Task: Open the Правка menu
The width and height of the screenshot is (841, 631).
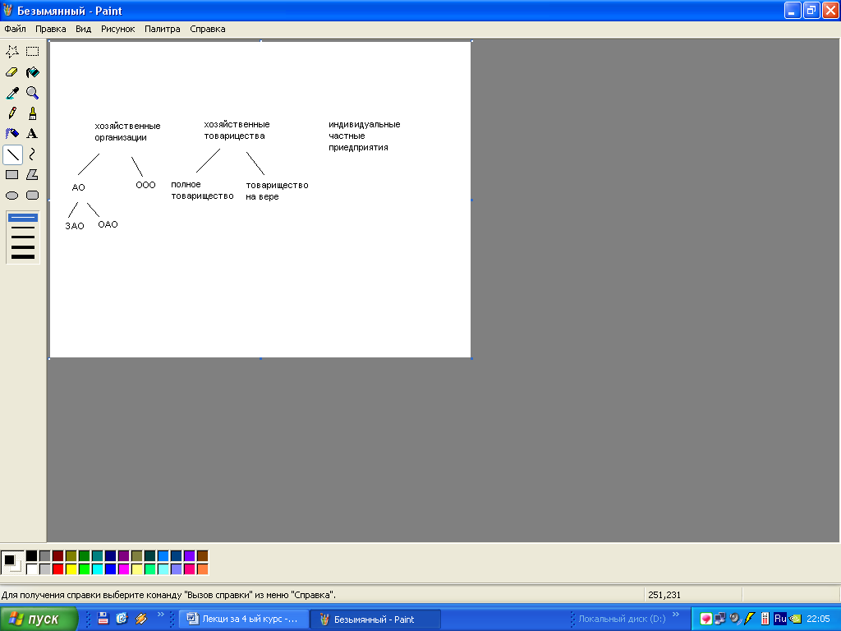Action: click(x=50, y=29)
